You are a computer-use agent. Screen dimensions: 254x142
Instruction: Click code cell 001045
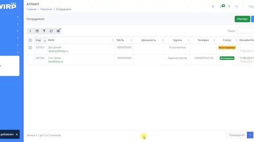click(x=40, y=58)
